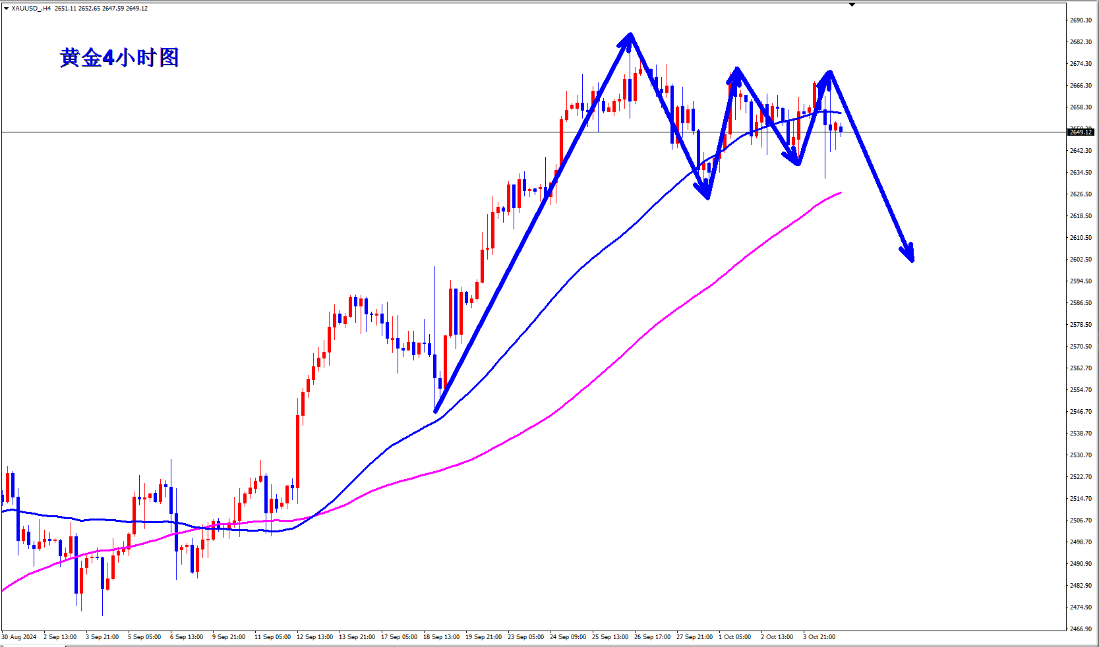Image resolution: width=1099 pixels, height=647 pixels.
Task: Click the time axis label 27 Sep 21:00
Action: point(694,637)
